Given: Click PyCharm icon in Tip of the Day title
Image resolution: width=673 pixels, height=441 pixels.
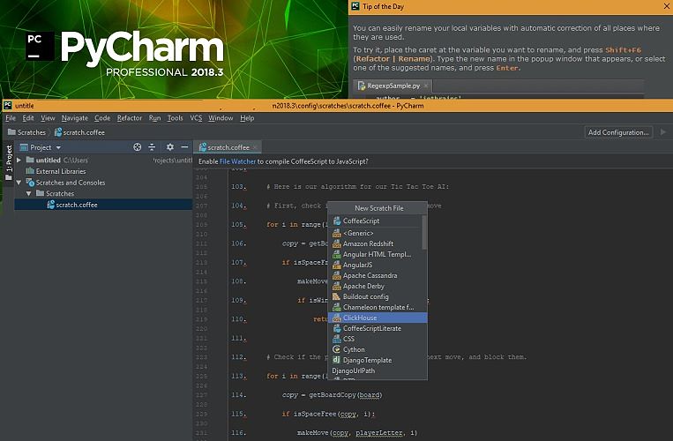Looking at the screenshot, I should [355, 6].
